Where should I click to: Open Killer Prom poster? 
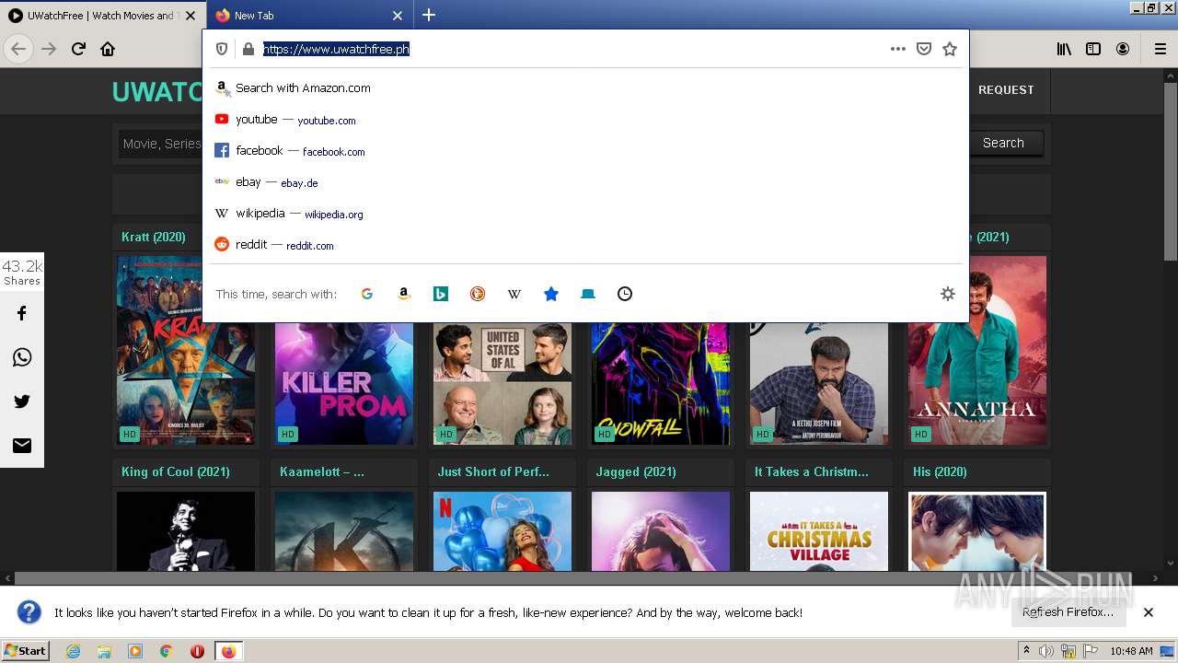[344, 384]
